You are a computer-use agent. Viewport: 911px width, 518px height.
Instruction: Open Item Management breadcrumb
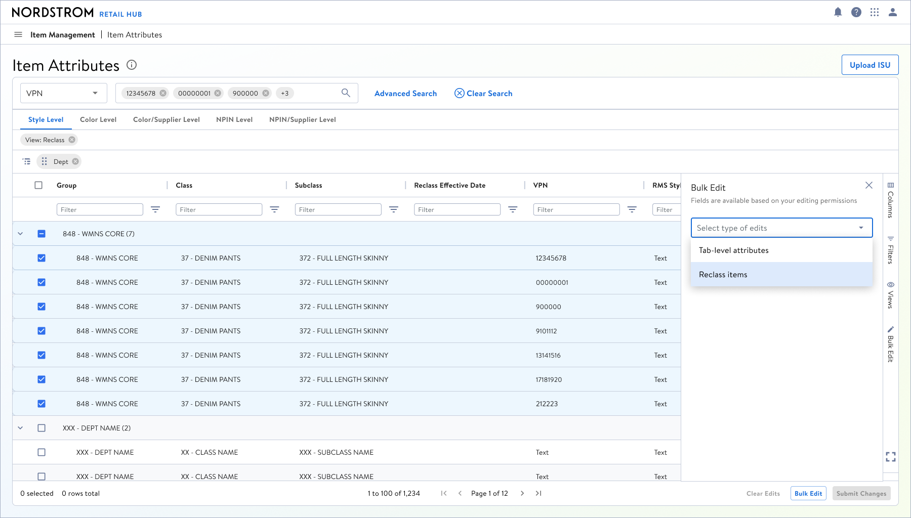(x=63, y=34)
